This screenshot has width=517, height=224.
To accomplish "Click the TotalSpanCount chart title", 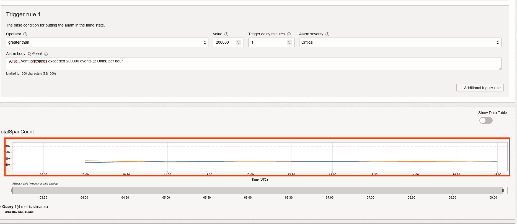I will tap(17, 132).
